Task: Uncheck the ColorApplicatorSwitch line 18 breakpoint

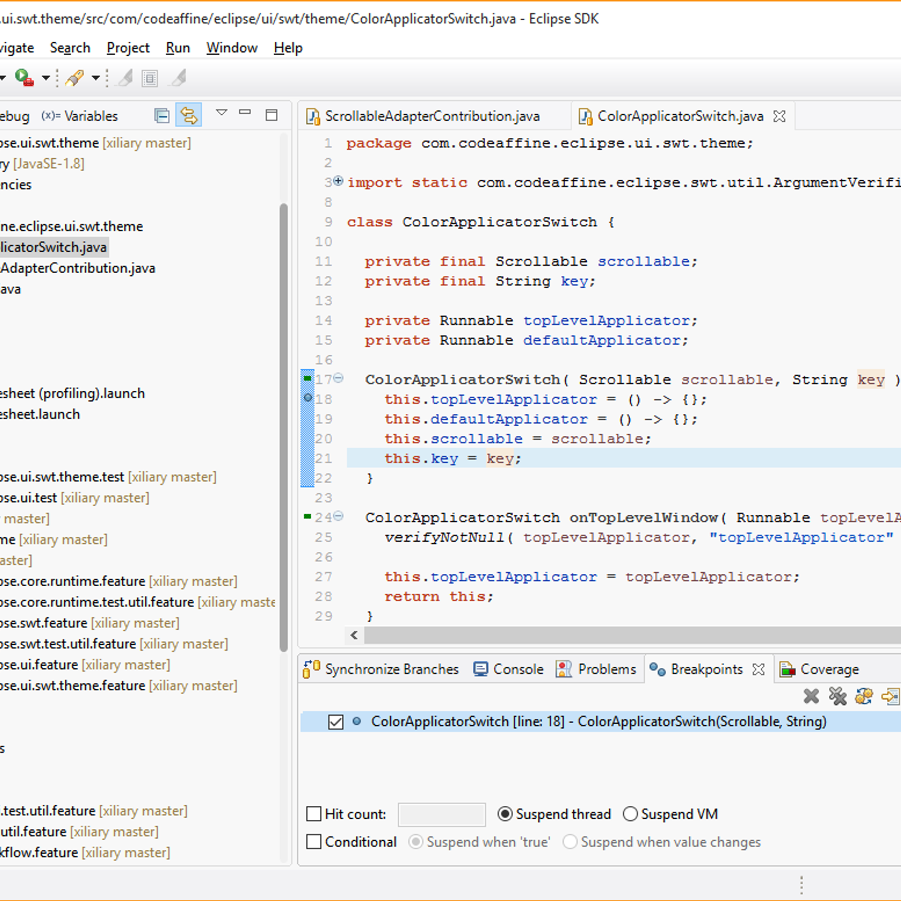Action: (336, 722)
